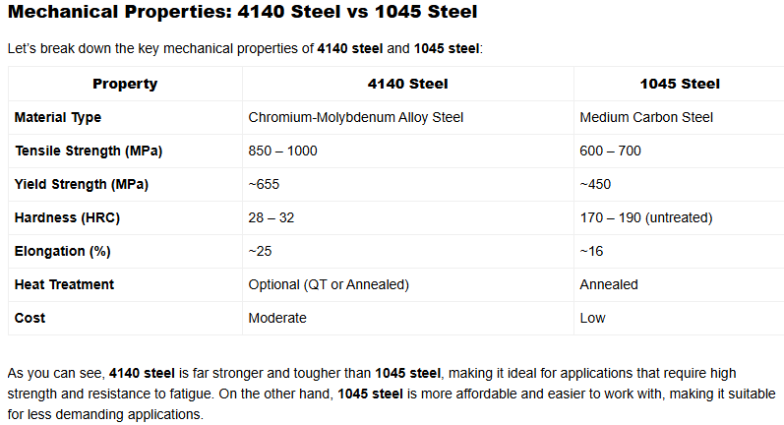Click the '~655' yield strength cell

265,184
